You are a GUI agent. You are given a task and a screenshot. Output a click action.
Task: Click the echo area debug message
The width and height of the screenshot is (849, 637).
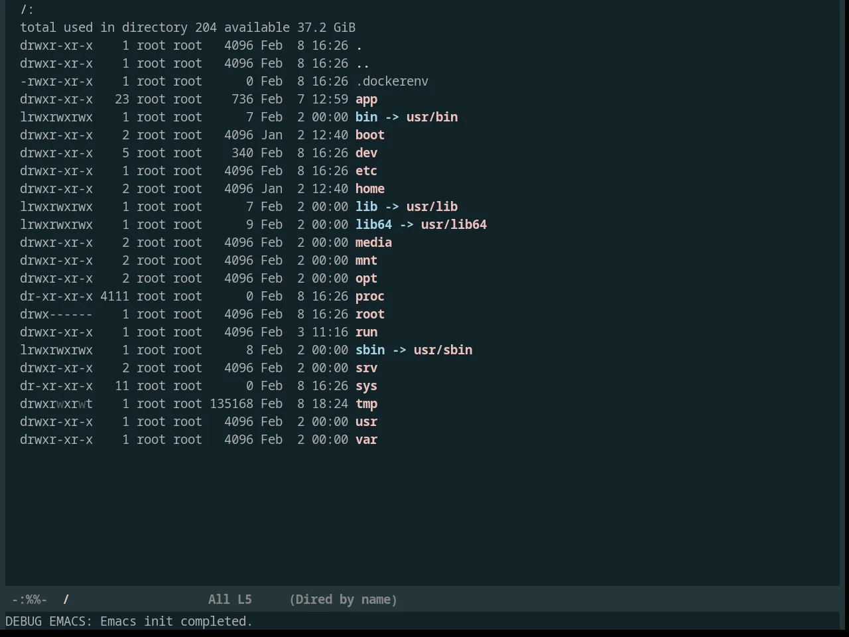[129, 622]
